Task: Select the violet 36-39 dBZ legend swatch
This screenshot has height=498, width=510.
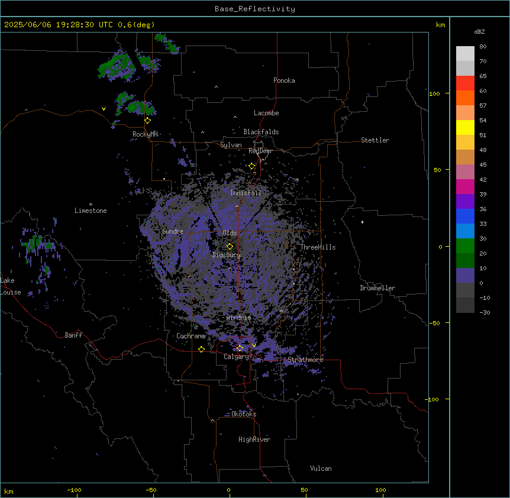Action: click(x=465, y=202)
